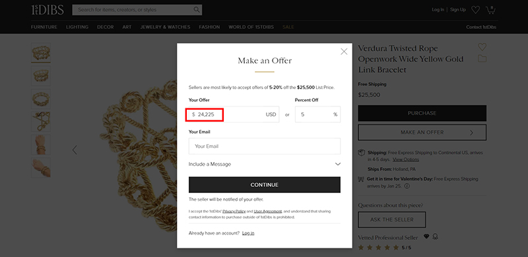The width and height of the screenshot is (528, 257).
Task: Open the shopping cart icon
Action: point(490,10)
